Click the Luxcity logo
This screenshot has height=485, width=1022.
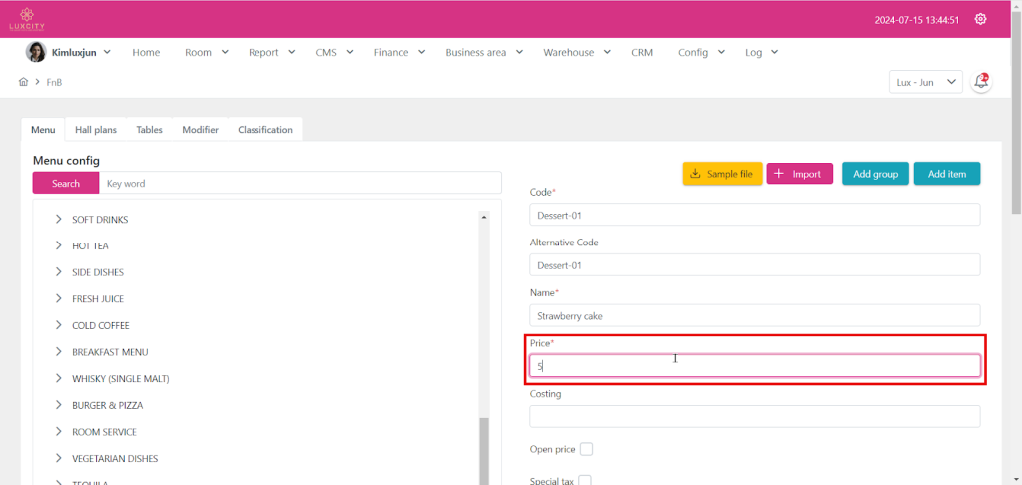point(27,18)
